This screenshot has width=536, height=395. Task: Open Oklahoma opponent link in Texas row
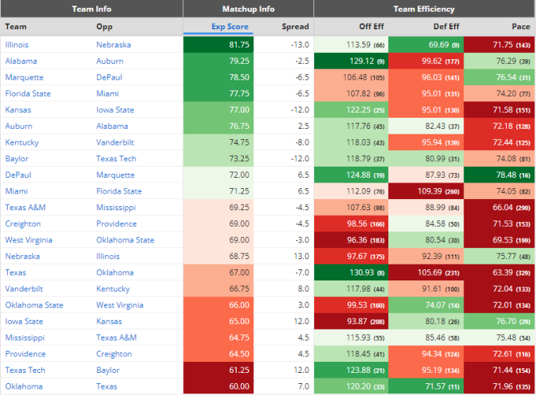pyautogui.click(x=115, y=273)
